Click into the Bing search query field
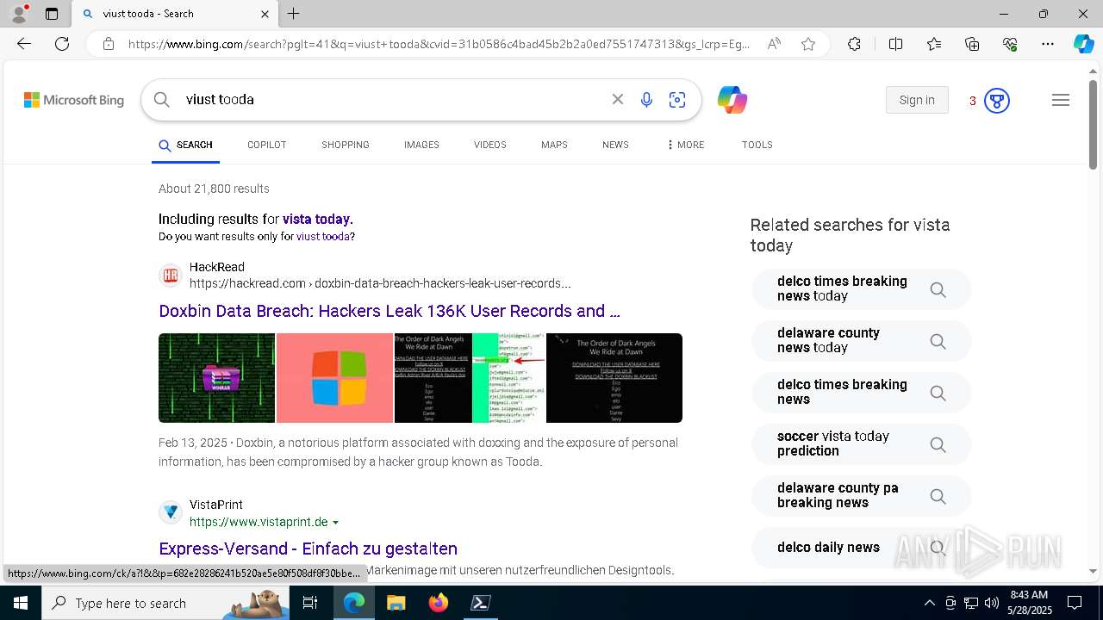Viewport: 1103px width, 620px height. [392, 100]
